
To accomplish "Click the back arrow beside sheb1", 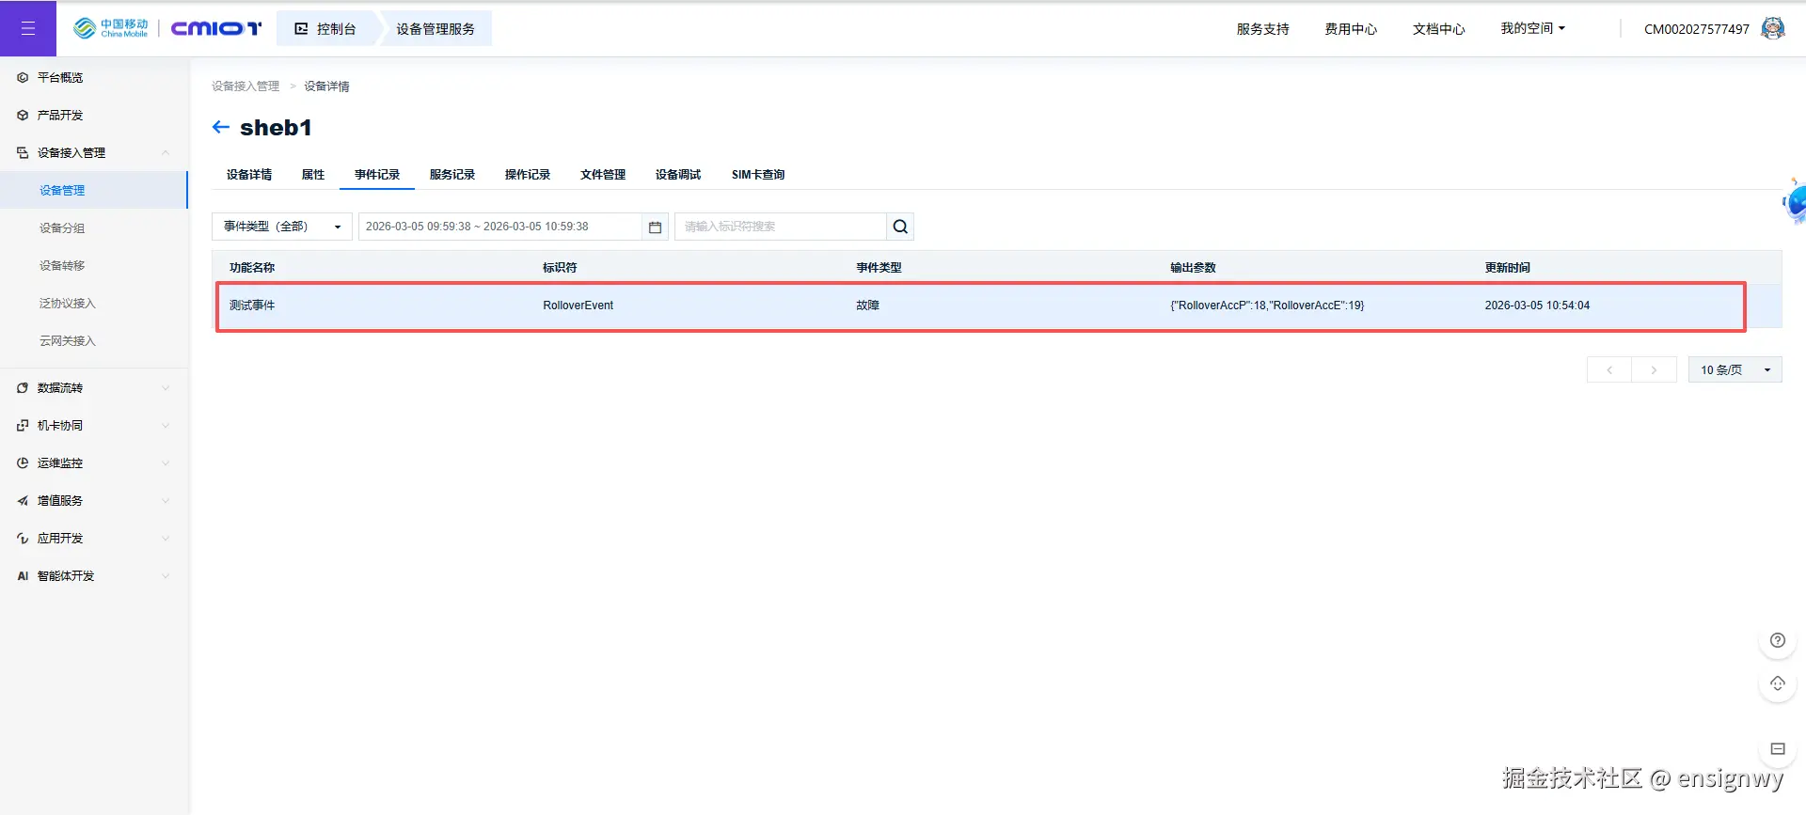I will [x=221, y=127].
